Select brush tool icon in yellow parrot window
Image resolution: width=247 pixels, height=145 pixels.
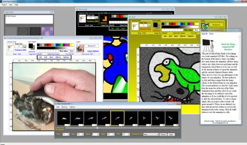pos(135,26)
